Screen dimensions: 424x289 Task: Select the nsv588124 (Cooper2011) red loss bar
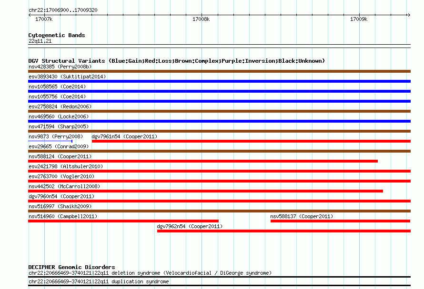point(203,161)
